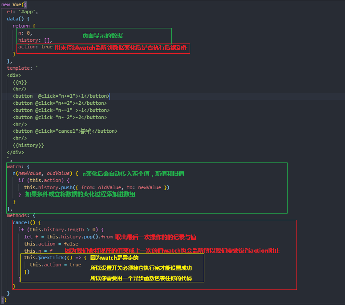Click the button line with @click="n+=1"
Screen dimensions: 345x305
[61, 96]
